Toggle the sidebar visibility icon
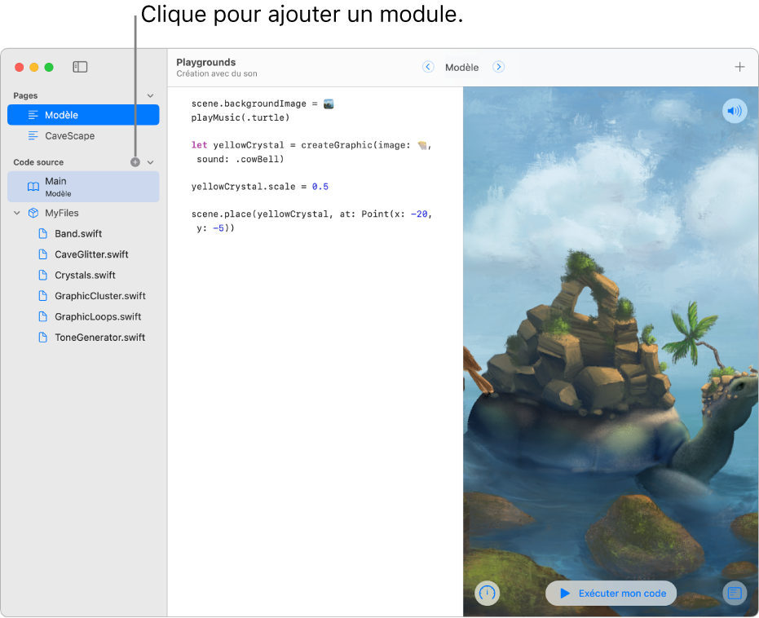This screenshot has width=759, height=618. click(80, 67)
